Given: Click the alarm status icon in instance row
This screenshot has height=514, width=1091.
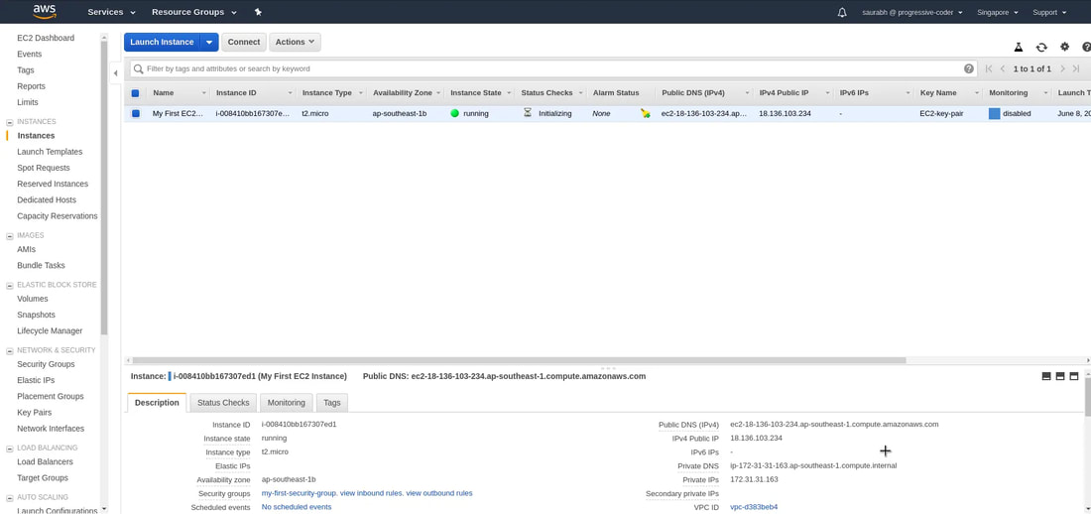Looking at the screenshot, I should point(645,114).
